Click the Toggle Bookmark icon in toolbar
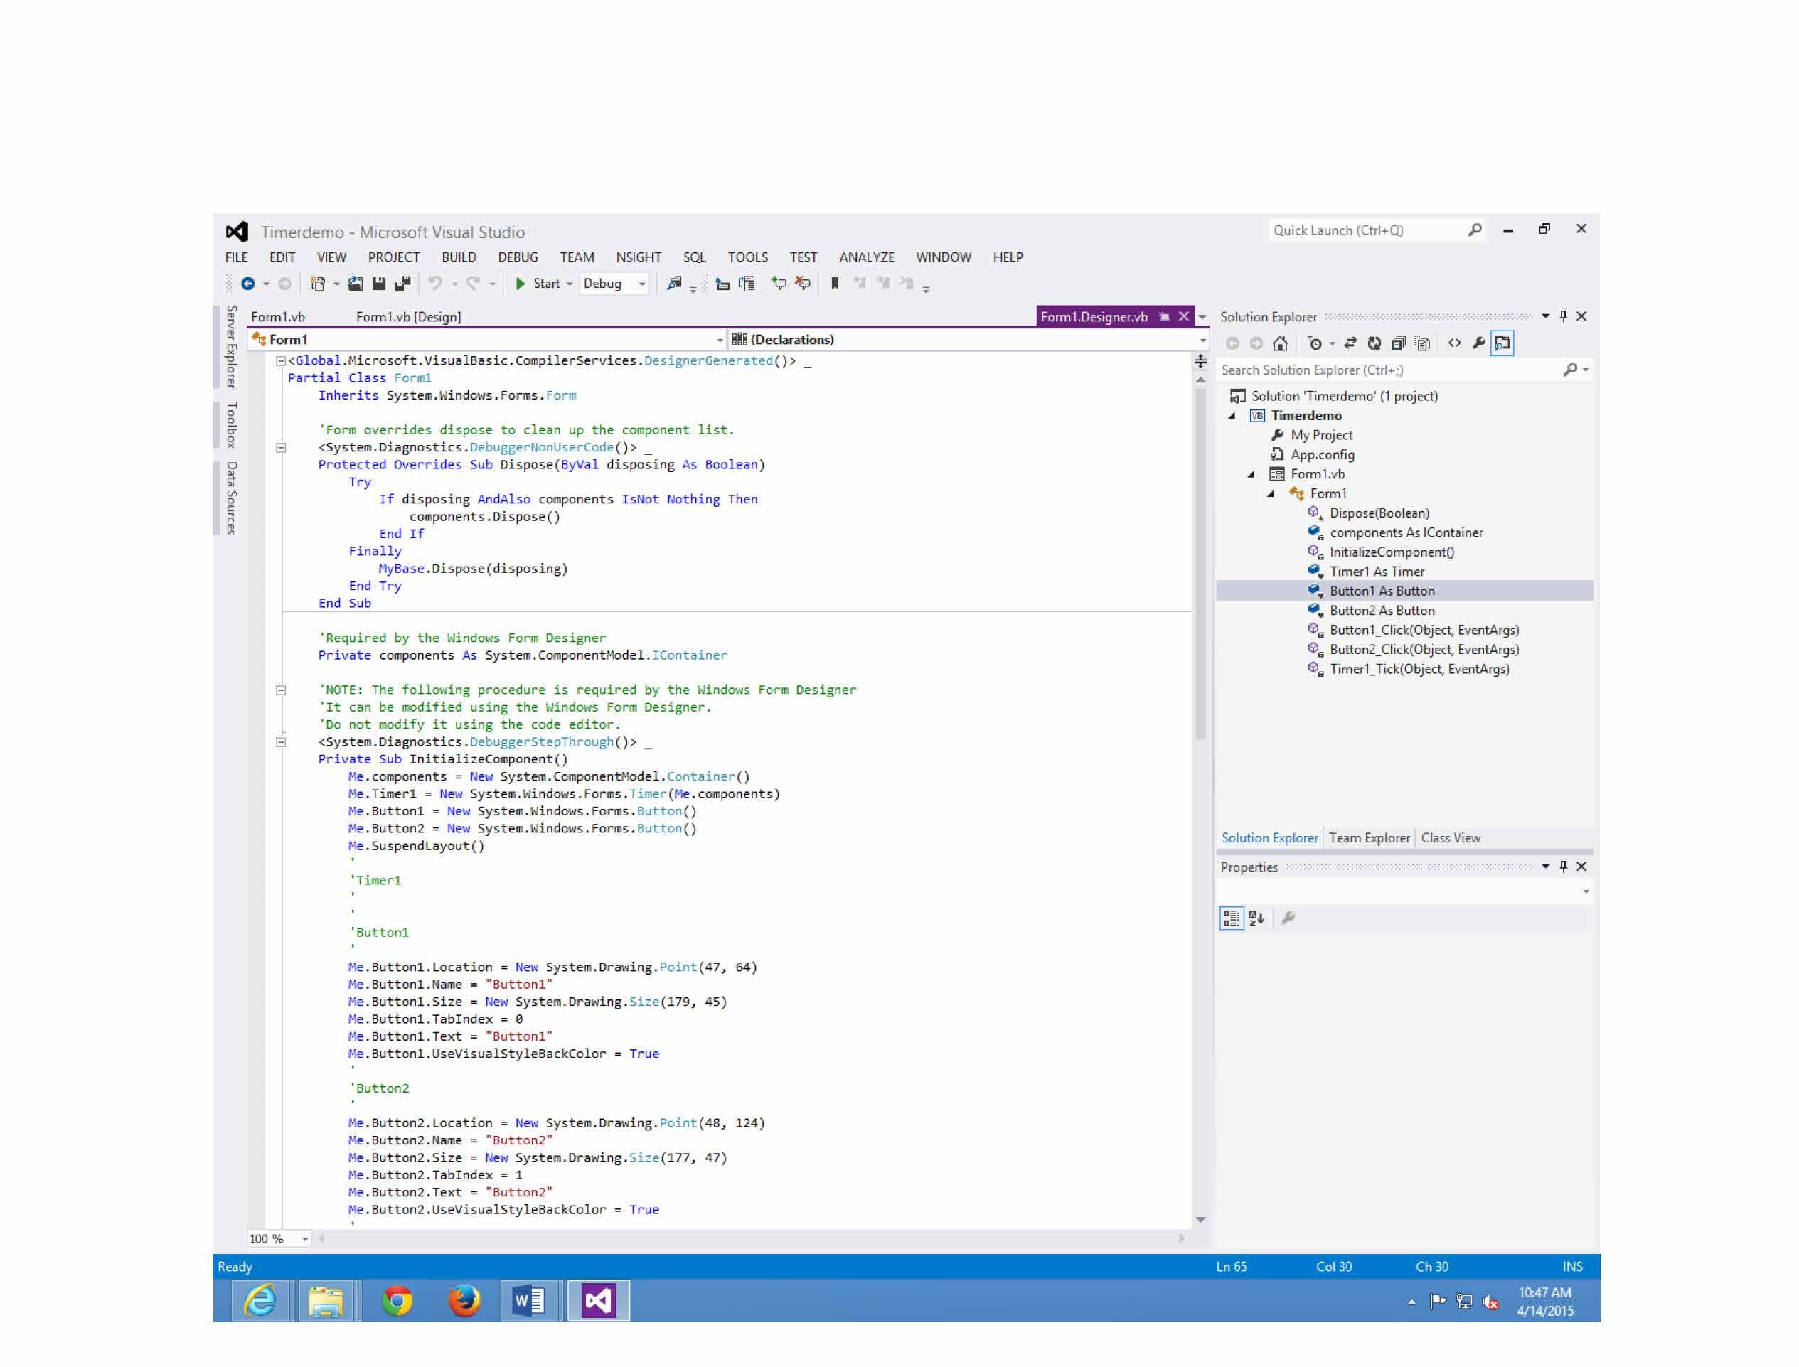This screenshot has height=1367, width=1799. [x=834, y=283]
